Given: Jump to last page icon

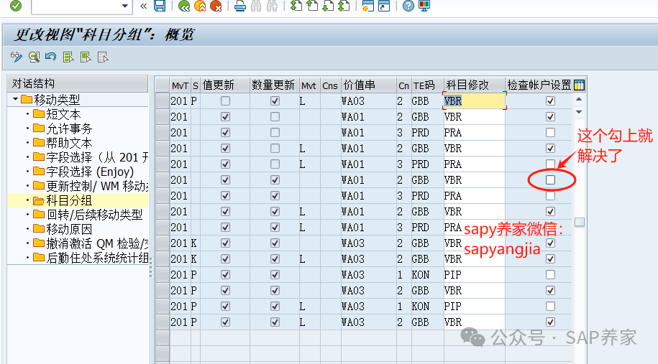Looking at the screenshot, I should (x=344, y=6).
